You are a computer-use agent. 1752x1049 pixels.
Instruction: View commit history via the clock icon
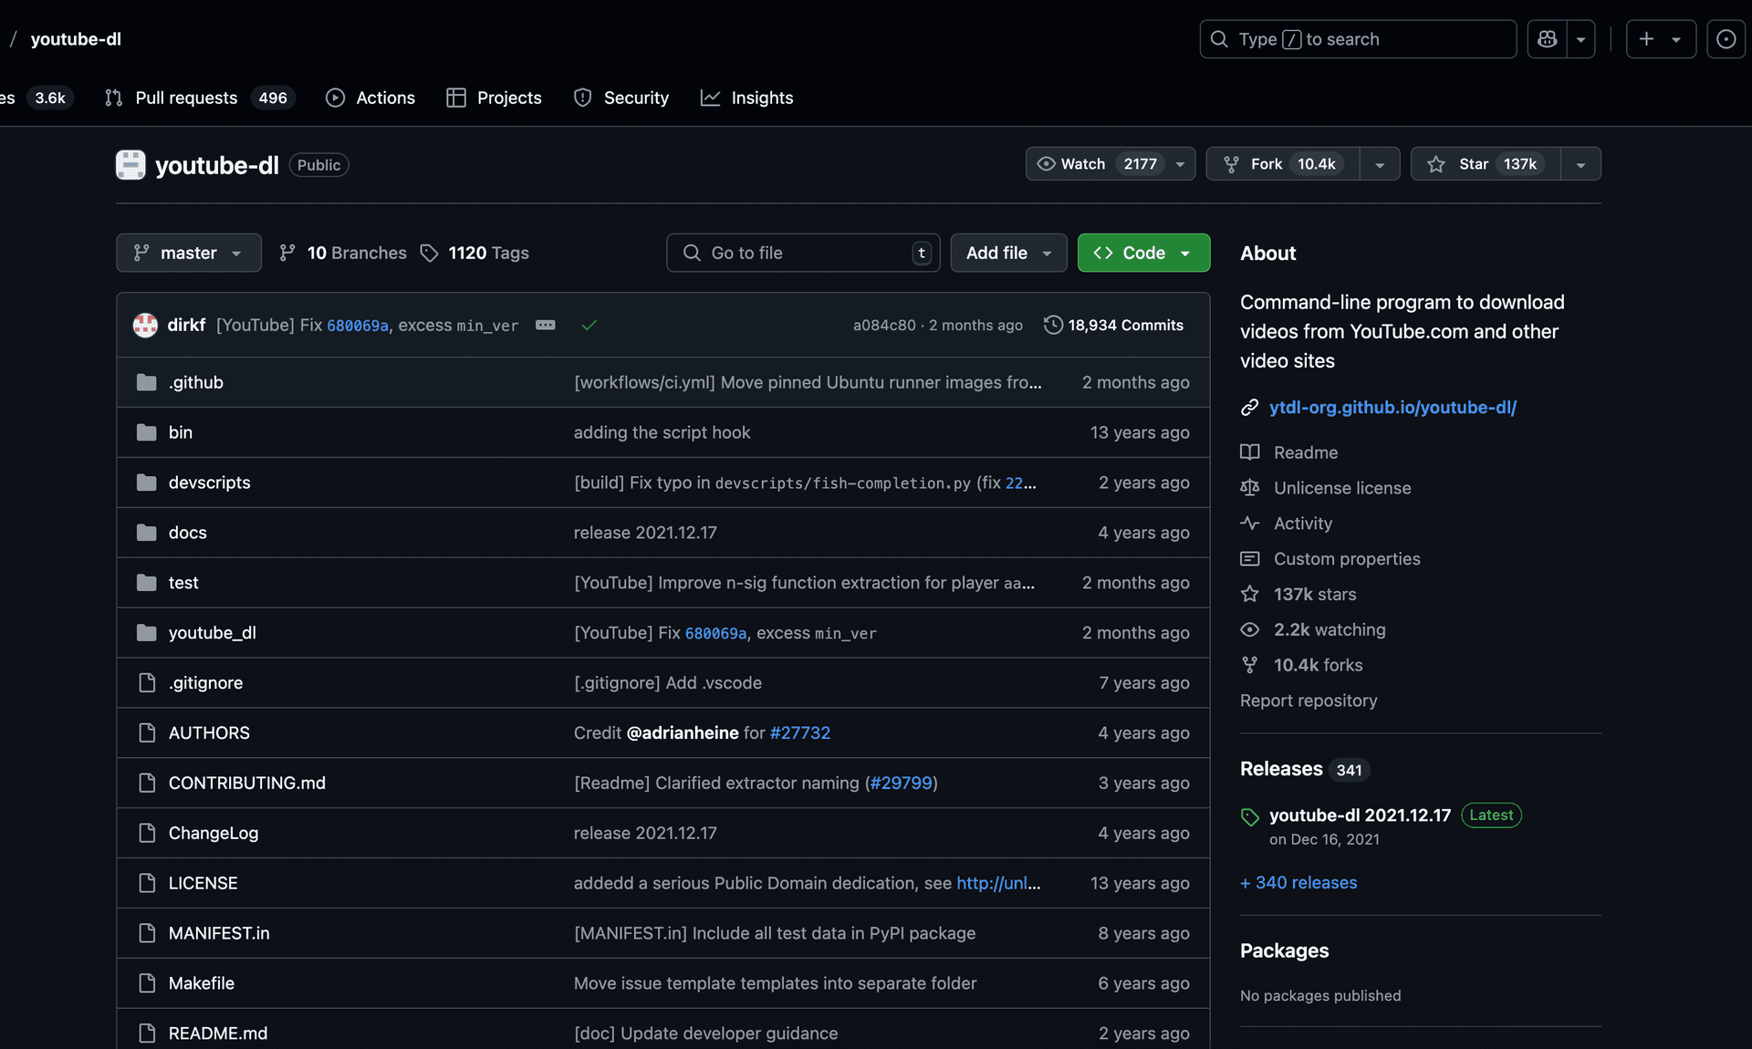click(1052, 325)
